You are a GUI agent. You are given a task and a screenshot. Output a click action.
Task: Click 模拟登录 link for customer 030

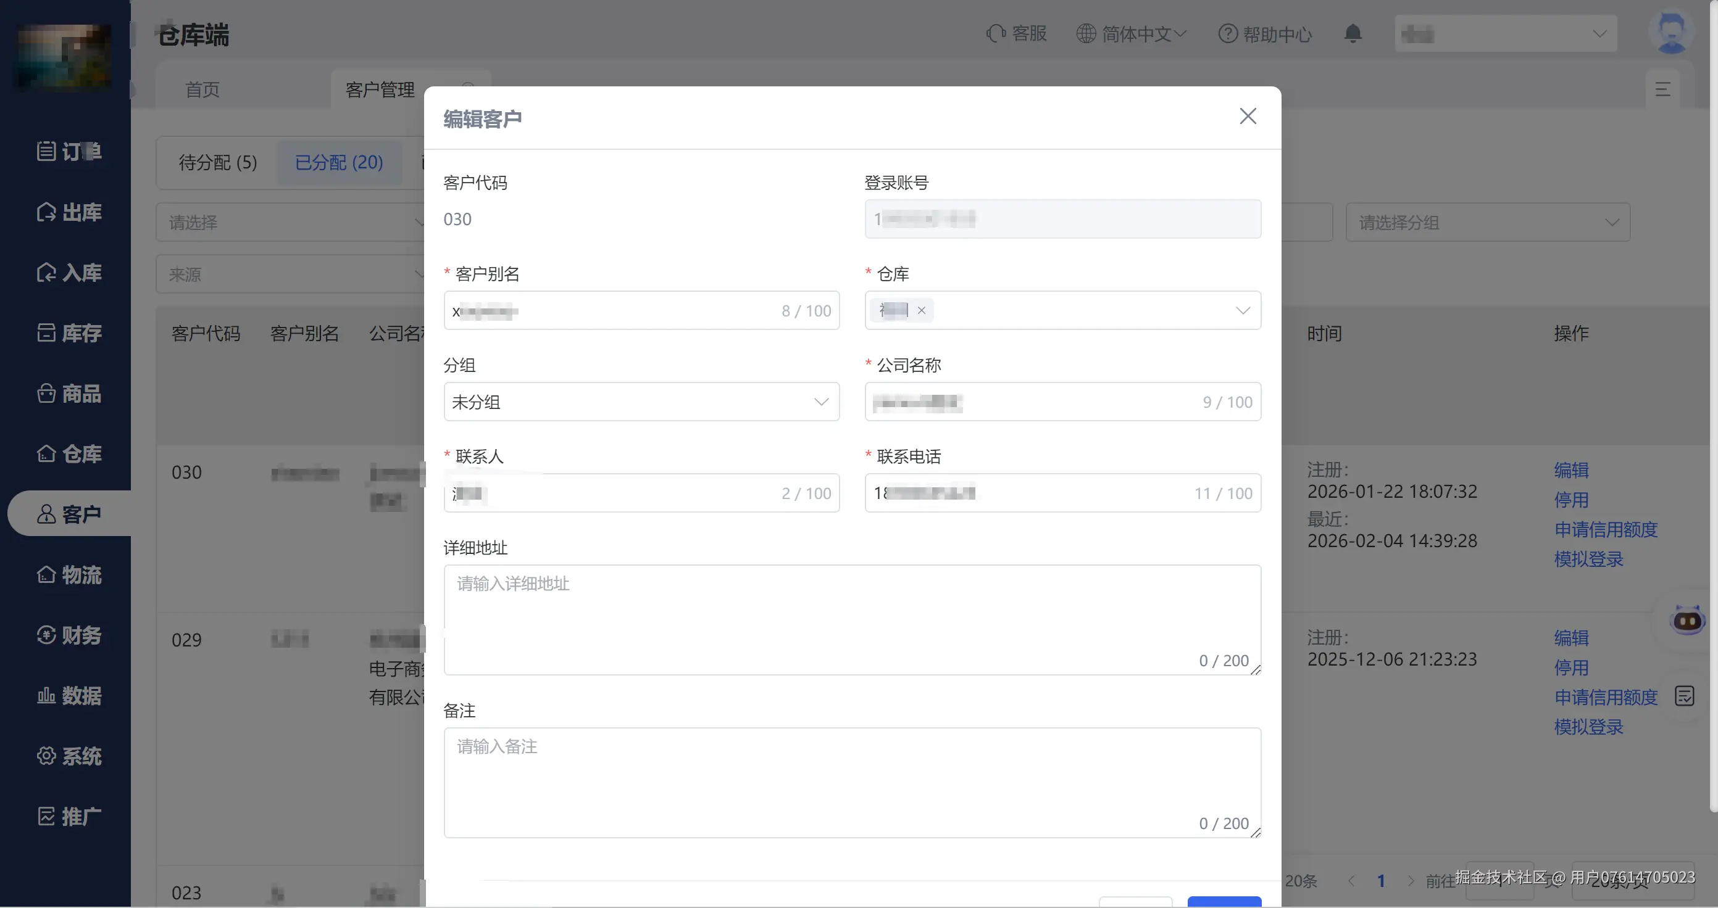1588,559
